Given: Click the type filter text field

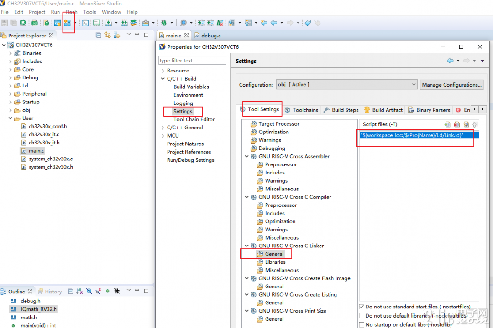Looking at the screenshot, I should (x=192, y=60).
